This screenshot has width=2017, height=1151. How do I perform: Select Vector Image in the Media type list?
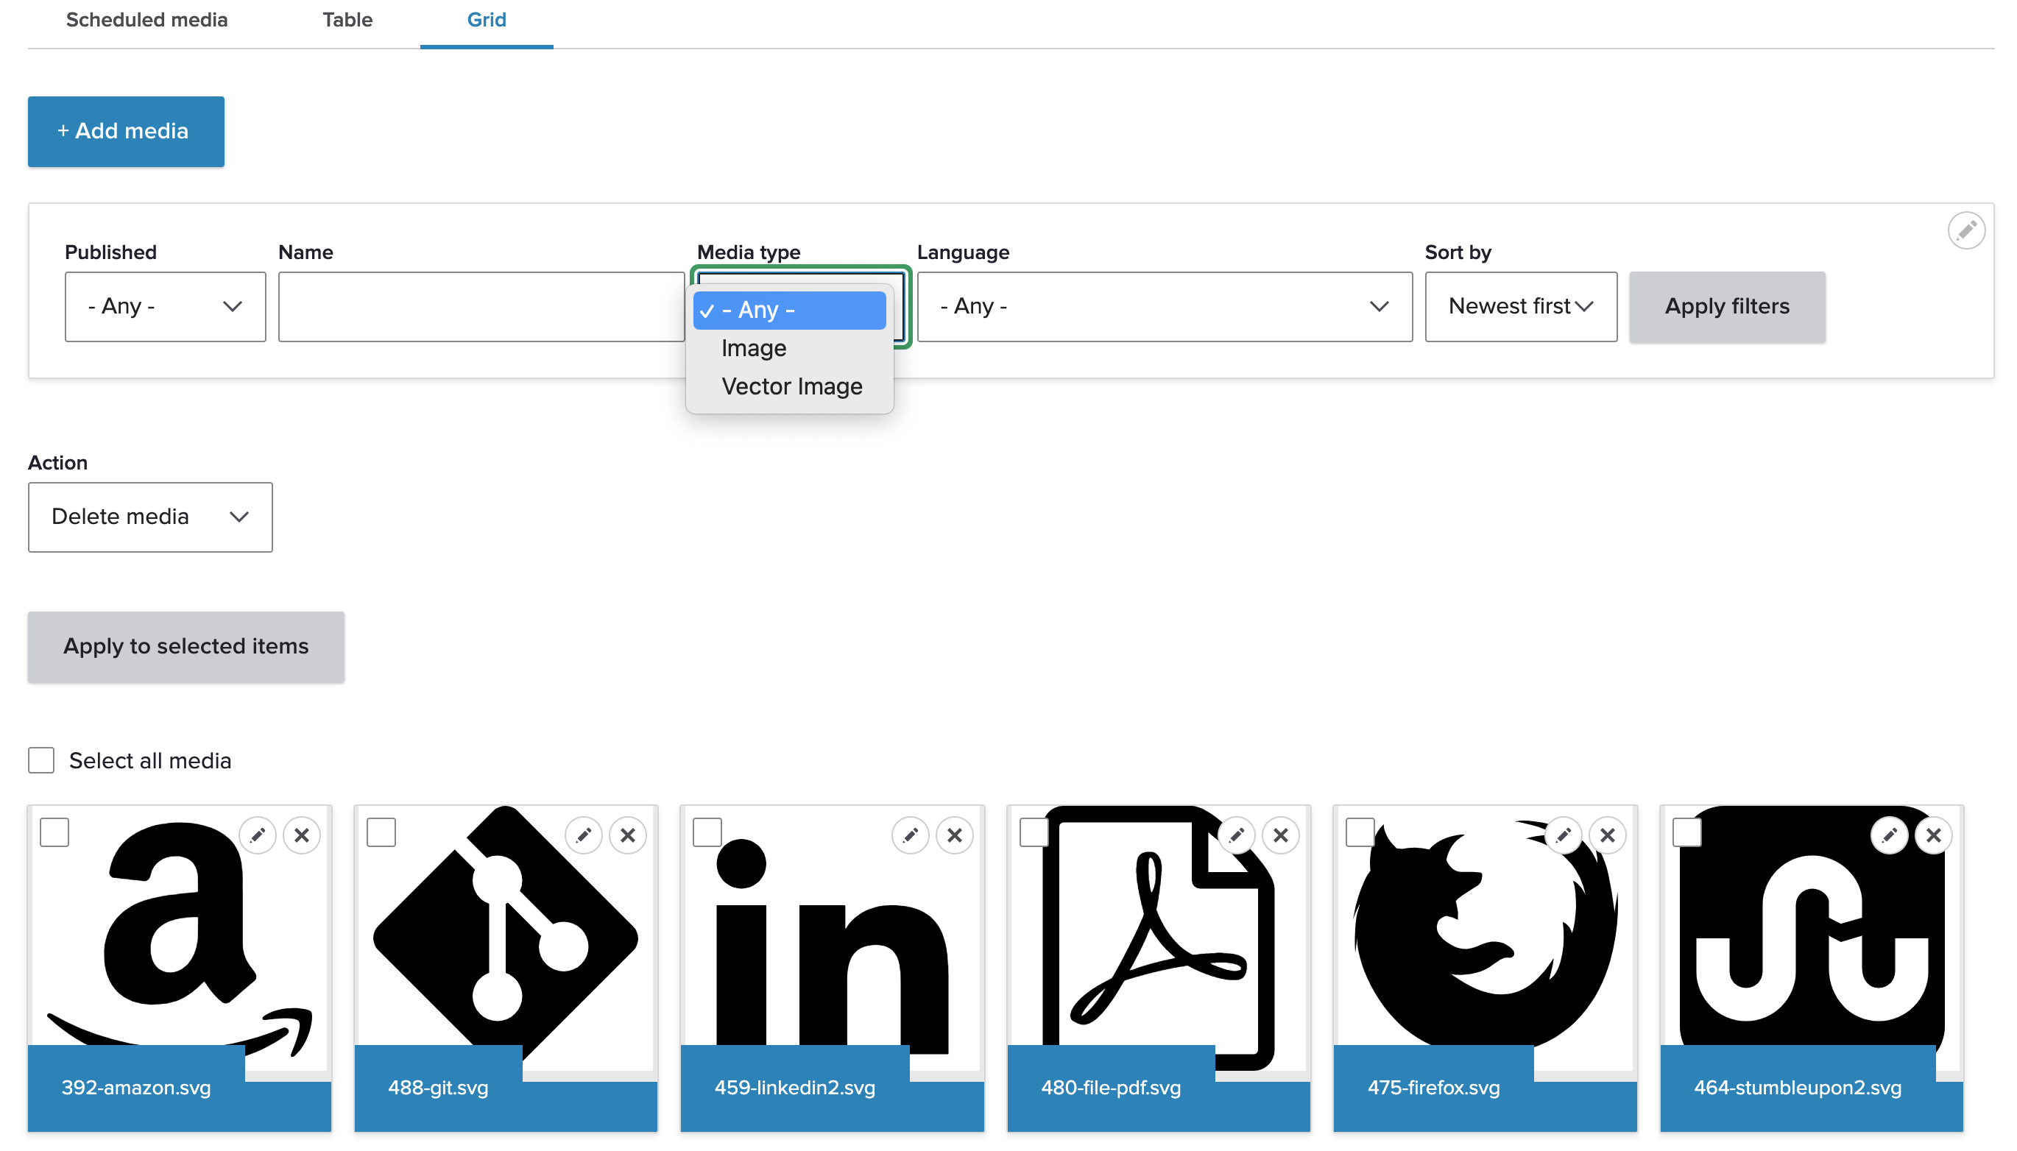791,386
